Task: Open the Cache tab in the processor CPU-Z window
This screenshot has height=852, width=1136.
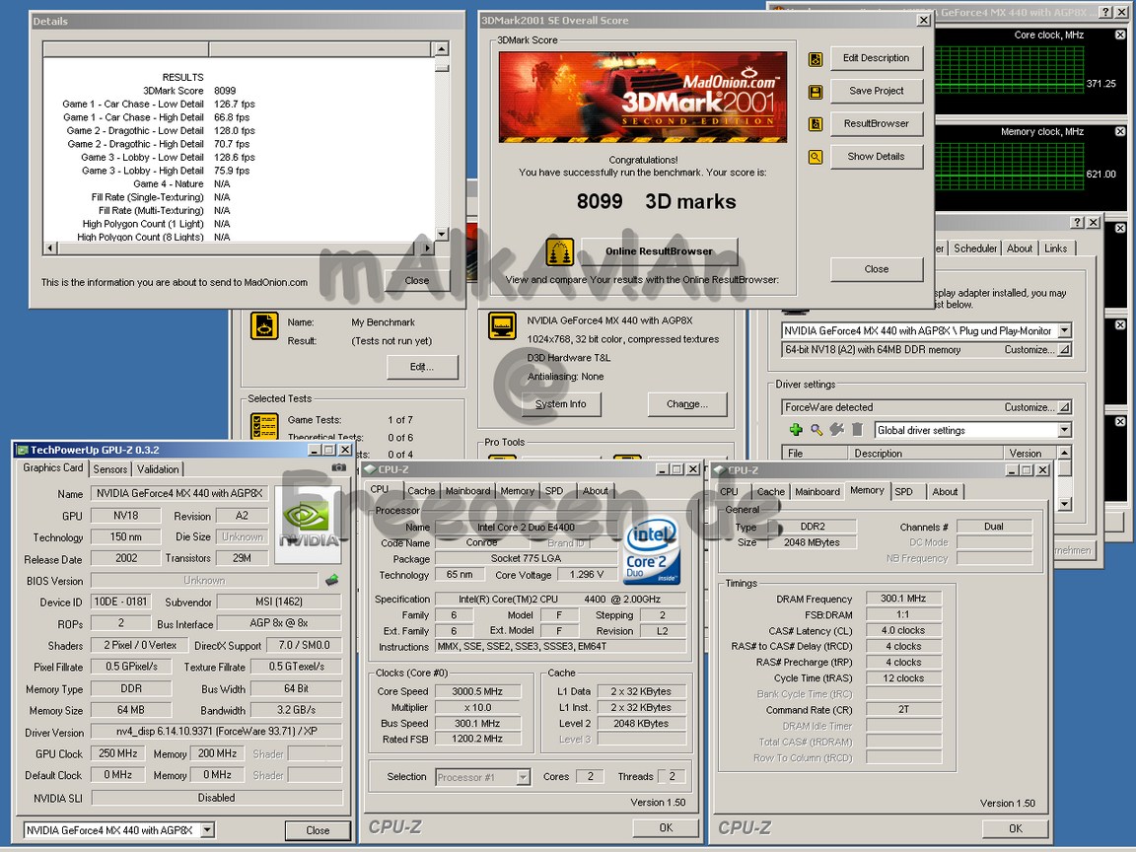Action: click(421, 491)
